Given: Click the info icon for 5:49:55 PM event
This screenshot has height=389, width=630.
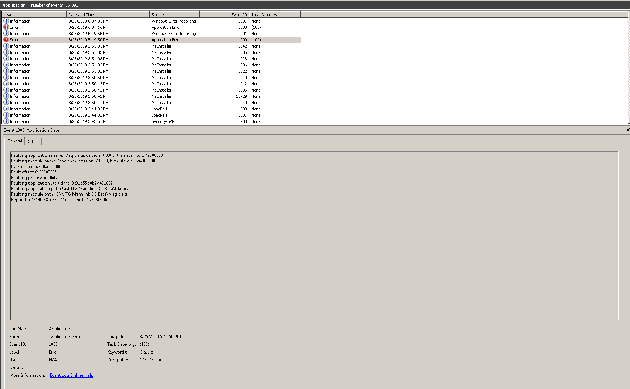Looking at the screenshot, I should point(6,34).
